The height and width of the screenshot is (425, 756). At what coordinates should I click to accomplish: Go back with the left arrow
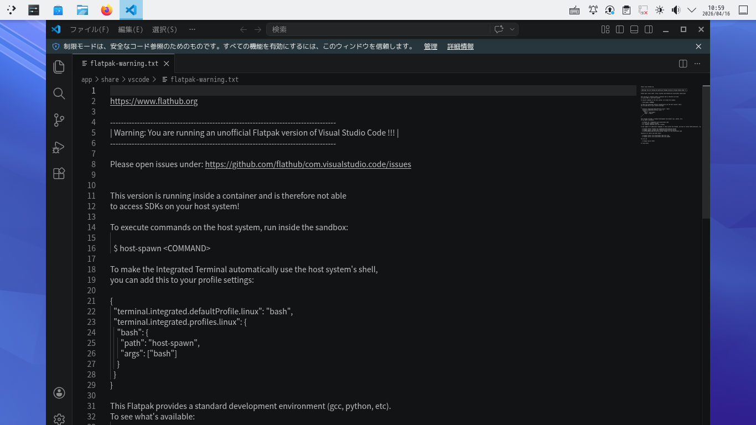244,29
